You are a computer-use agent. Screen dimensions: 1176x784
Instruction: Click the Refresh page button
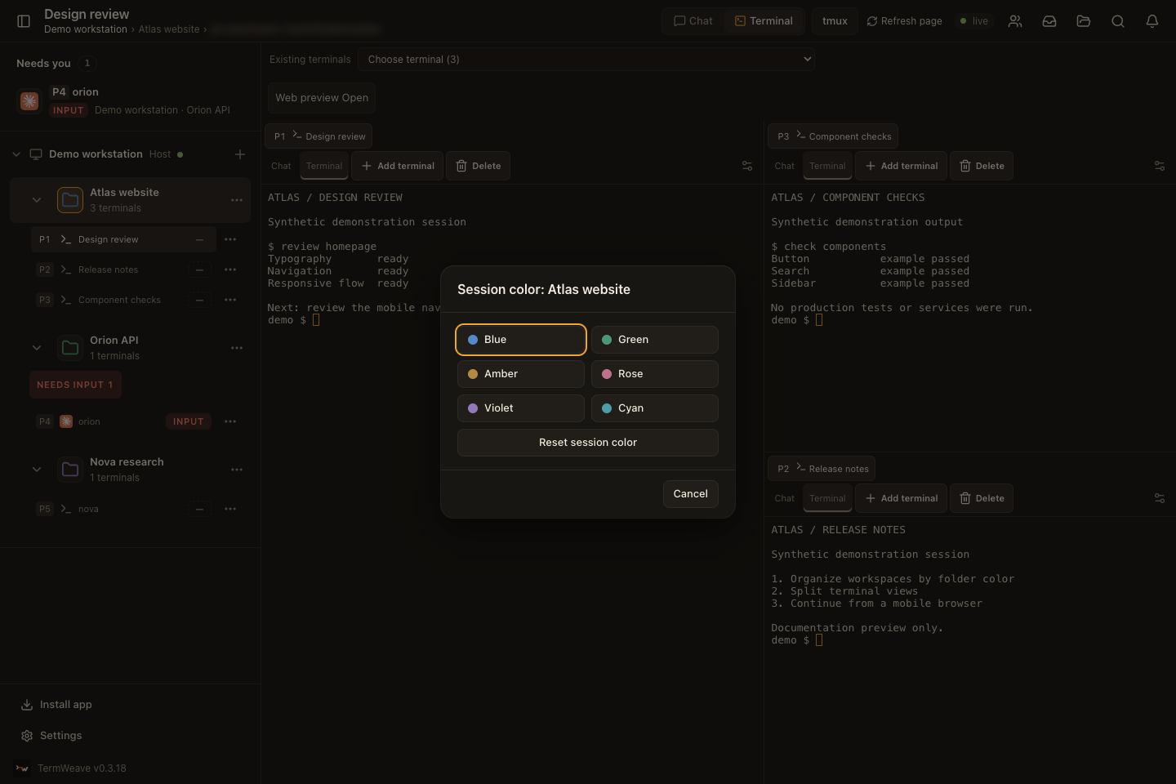coord(904,21)
